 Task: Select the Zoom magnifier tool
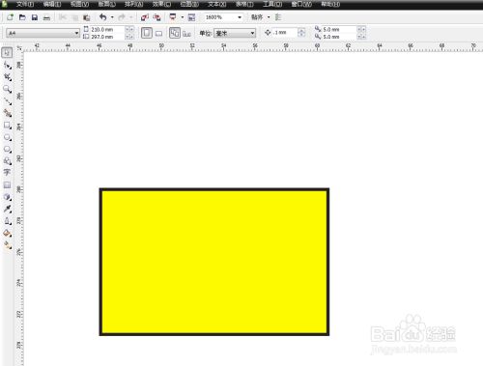pos(8,89)
